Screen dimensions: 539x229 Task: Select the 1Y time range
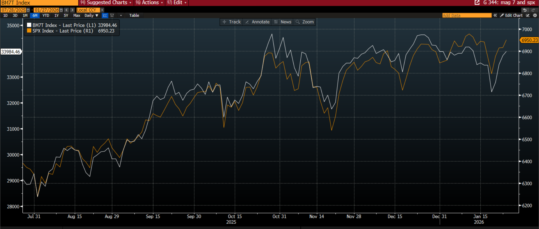[56, 15]
